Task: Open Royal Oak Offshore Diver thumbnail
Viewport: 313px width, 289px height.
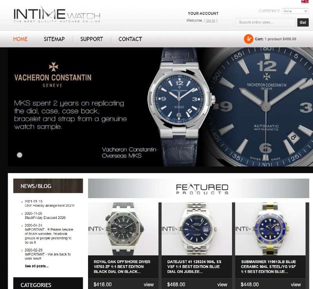Action: pos(123,229)
